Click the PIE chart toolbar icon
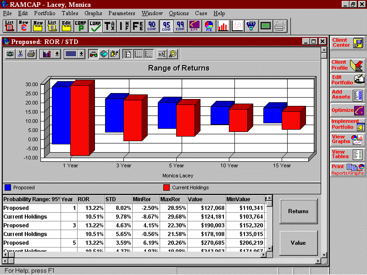This screenshot has height=275, width=367. coord(209,26)
